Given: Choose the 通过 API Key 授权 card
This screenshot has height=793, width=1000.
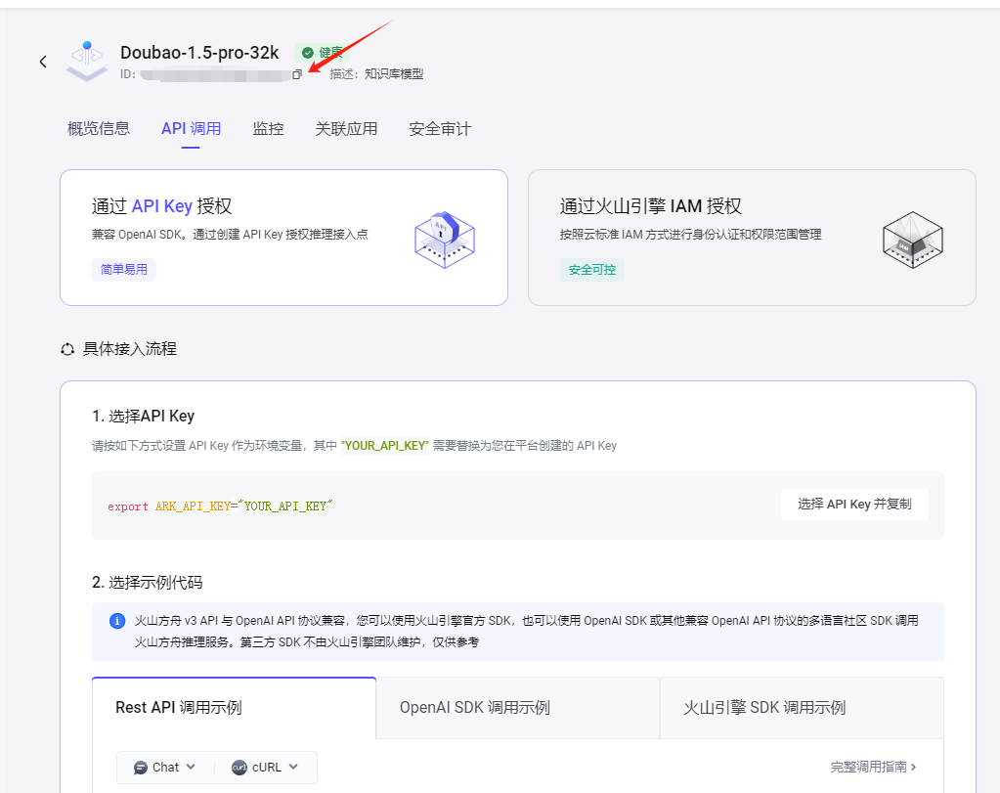Looking at the screenshot, I should (x=283, y=238).
